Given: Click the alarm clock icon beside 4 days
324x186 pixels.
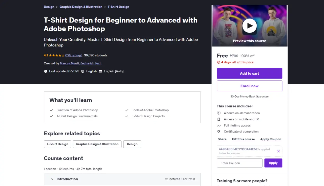Looking at the screenshot, I should 219,62.
